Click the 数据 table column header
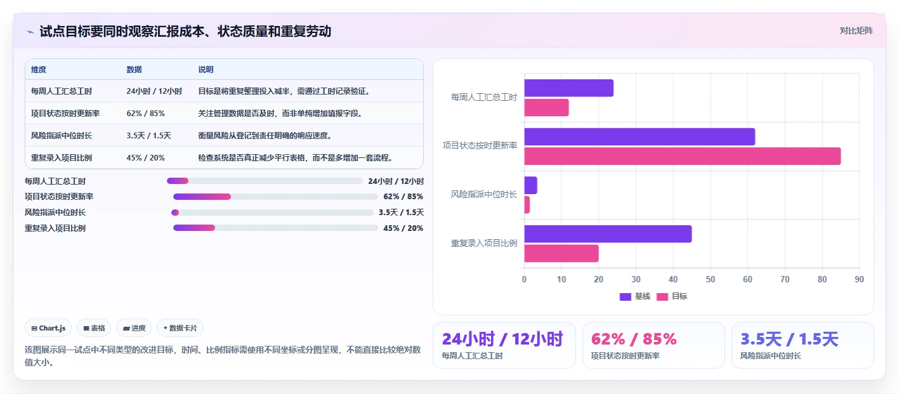The image size is (899, 394). tap(134, 70)
